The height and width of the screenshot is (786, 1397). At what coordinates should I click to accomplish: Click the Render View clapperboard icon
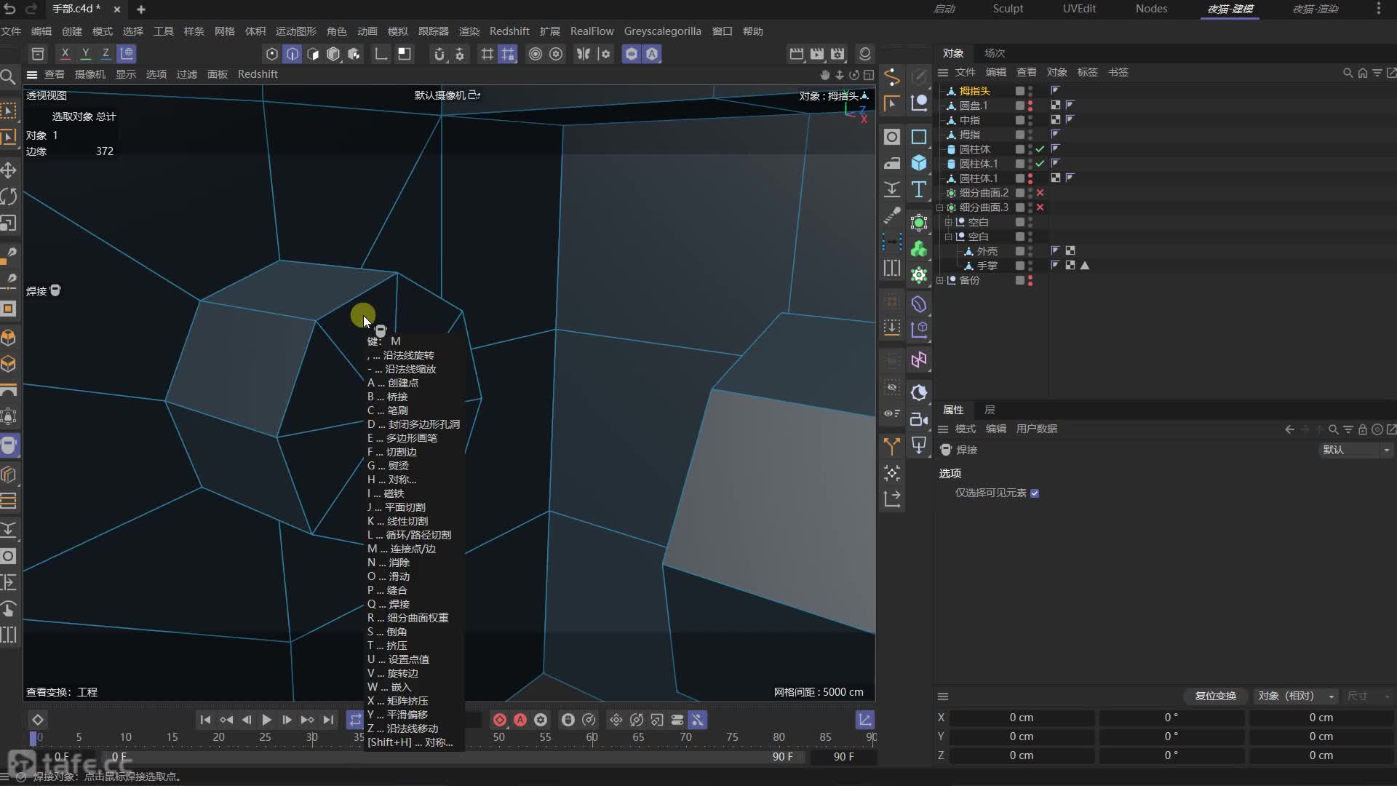[797, 54]
